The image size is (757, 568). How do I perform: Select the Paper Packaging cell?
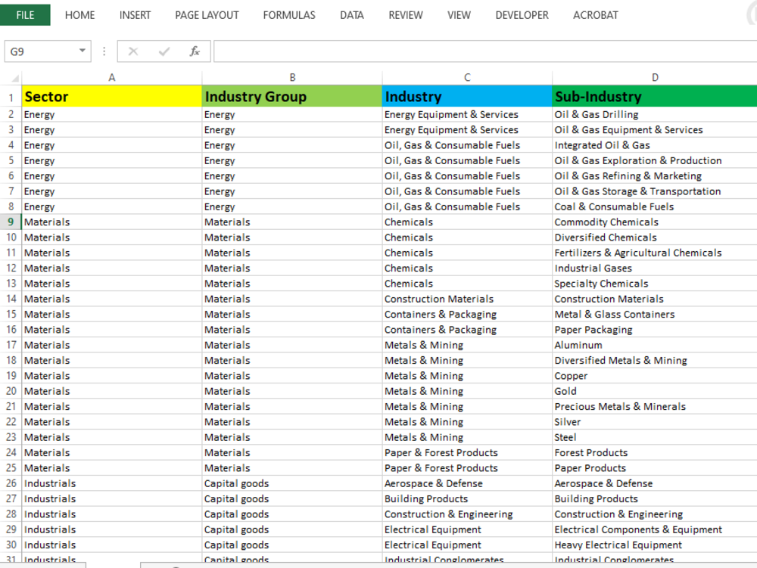coord(655,330)
